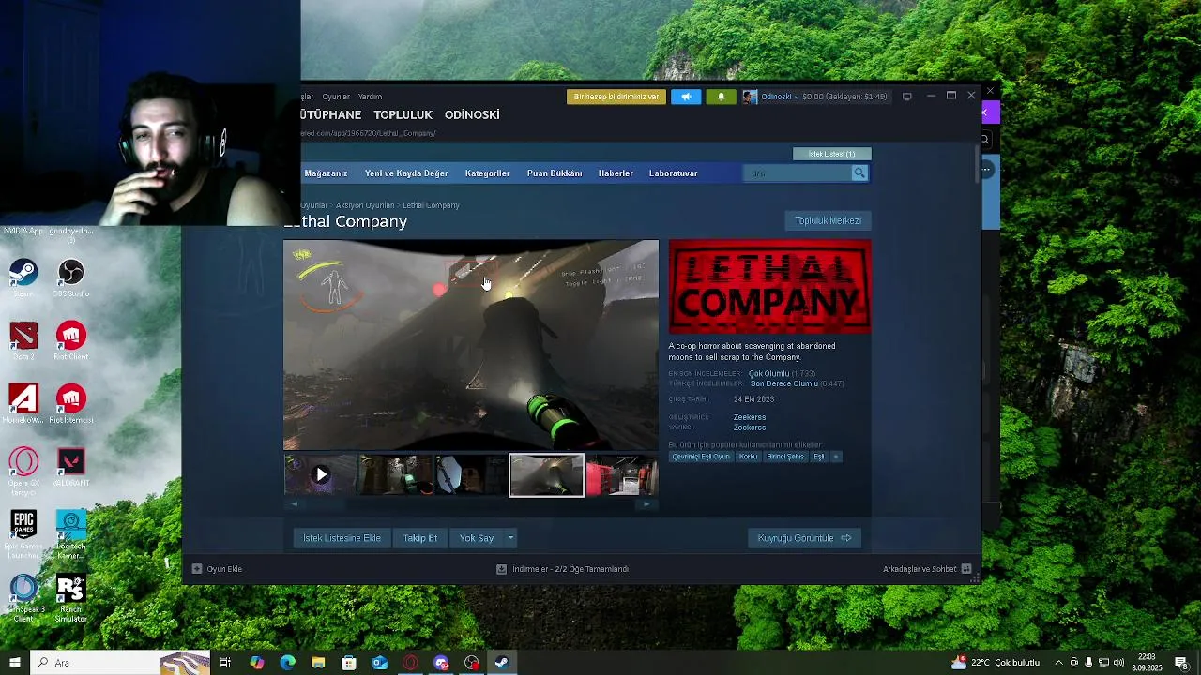
Task: Click the store search input field
Action: click(798, 172)
